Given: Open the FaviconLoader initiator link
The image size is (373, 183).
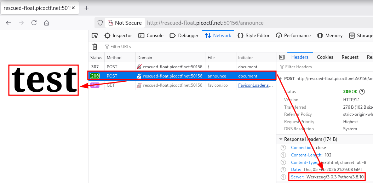Looking at the screenshot, I should coord(255,85).
